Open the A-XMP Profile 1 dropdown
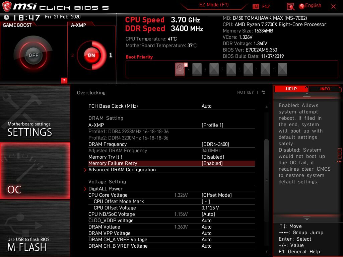 (212, 125)
